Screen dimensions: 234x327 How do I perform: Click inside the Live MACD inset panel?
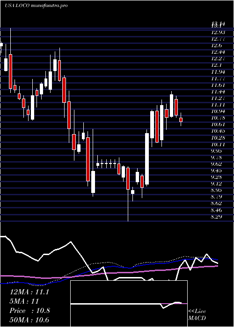coord(129,304)
